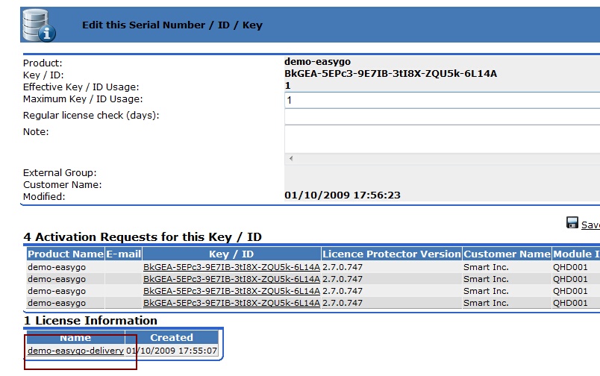Click the Save link beside the disk icon
The height and width of the screenshot is (376, 600).
pyautogui.click(x=590, y=225)
